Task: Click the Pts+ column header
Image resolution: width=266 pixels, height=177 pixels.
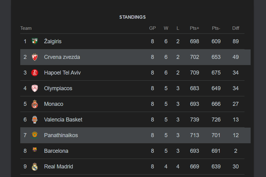Action: coord(194,28)
